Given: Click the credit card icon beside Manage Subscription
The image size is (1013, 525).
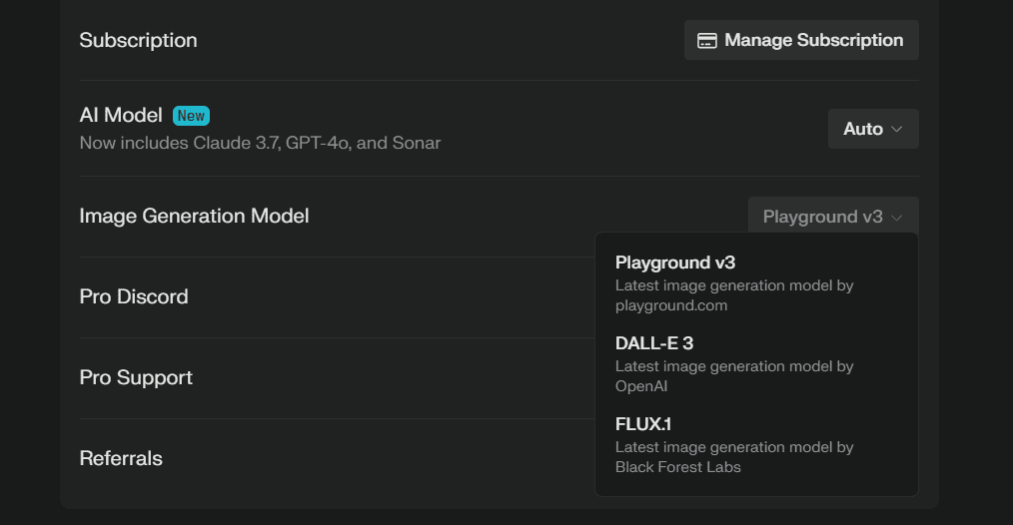Looking at the screenshot, I should coord(706,41).
